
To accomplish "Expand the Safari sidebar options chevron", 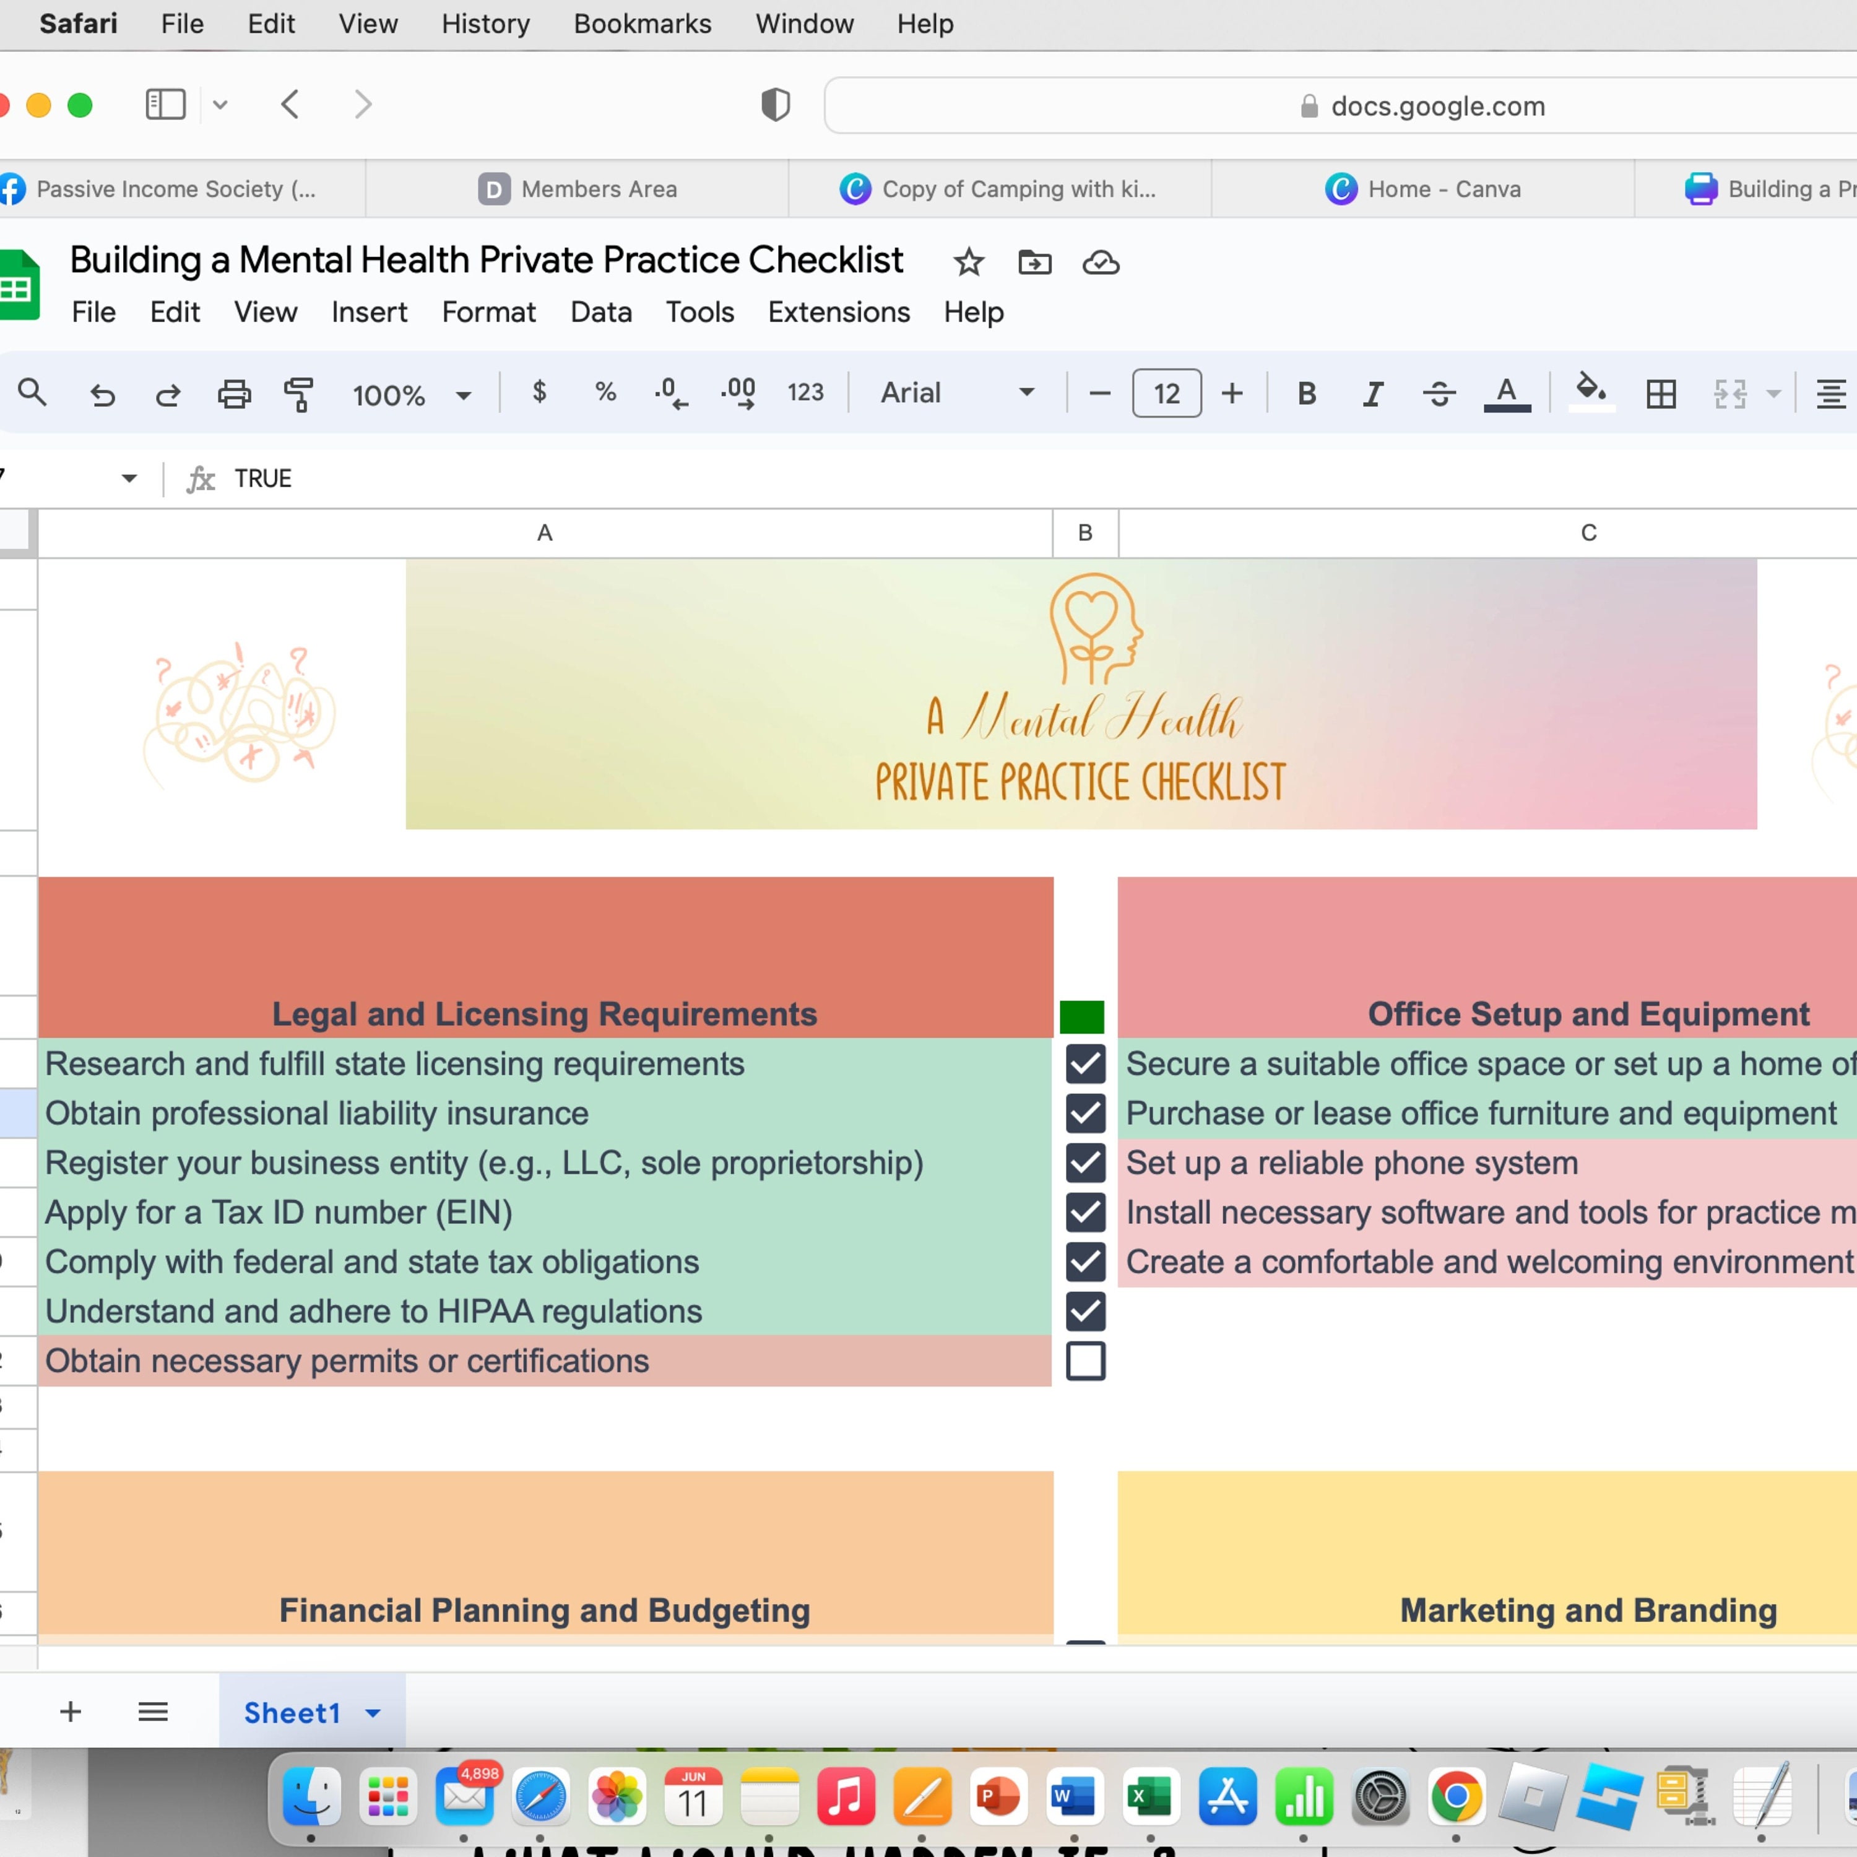I will (x=220, y=105).
